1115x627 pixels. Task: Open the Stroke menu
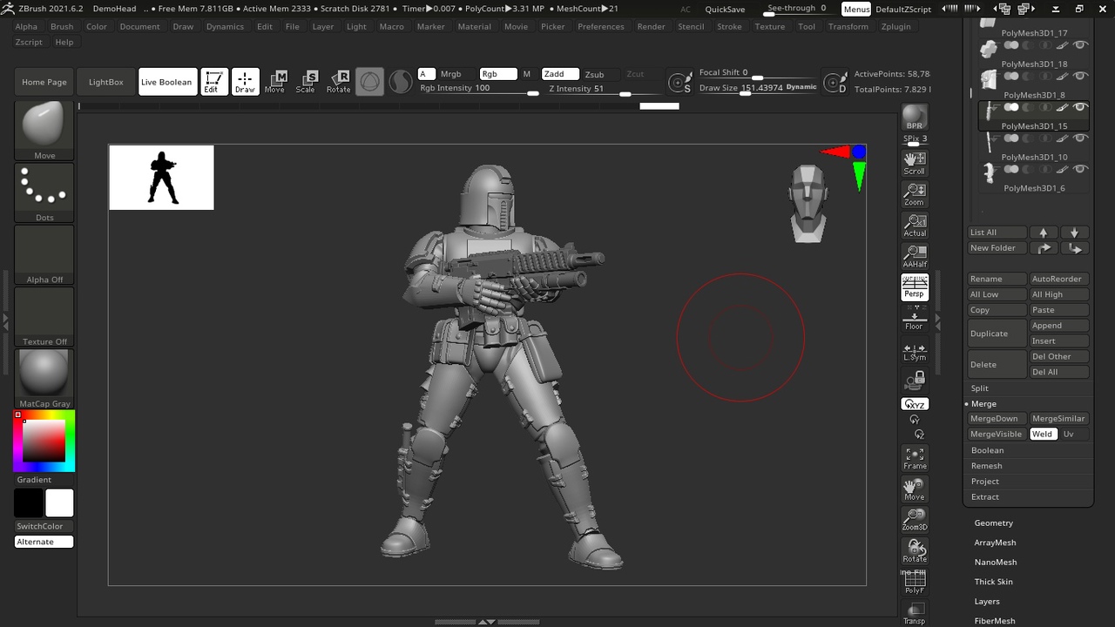point(729,26)
